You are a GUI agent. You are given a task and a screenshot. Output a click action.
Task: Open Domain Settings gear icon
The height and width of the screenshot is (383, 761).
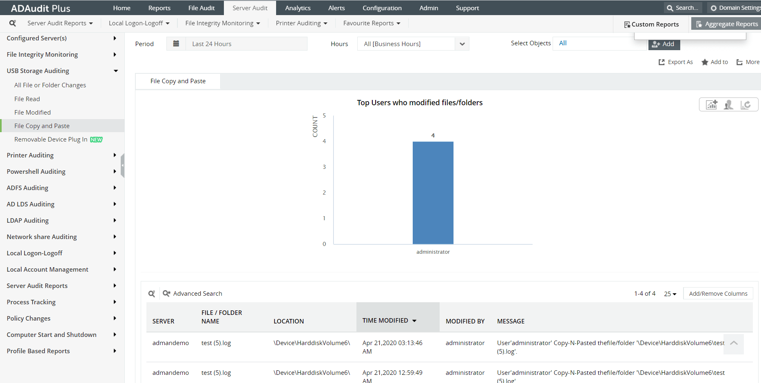pos(714,8)
